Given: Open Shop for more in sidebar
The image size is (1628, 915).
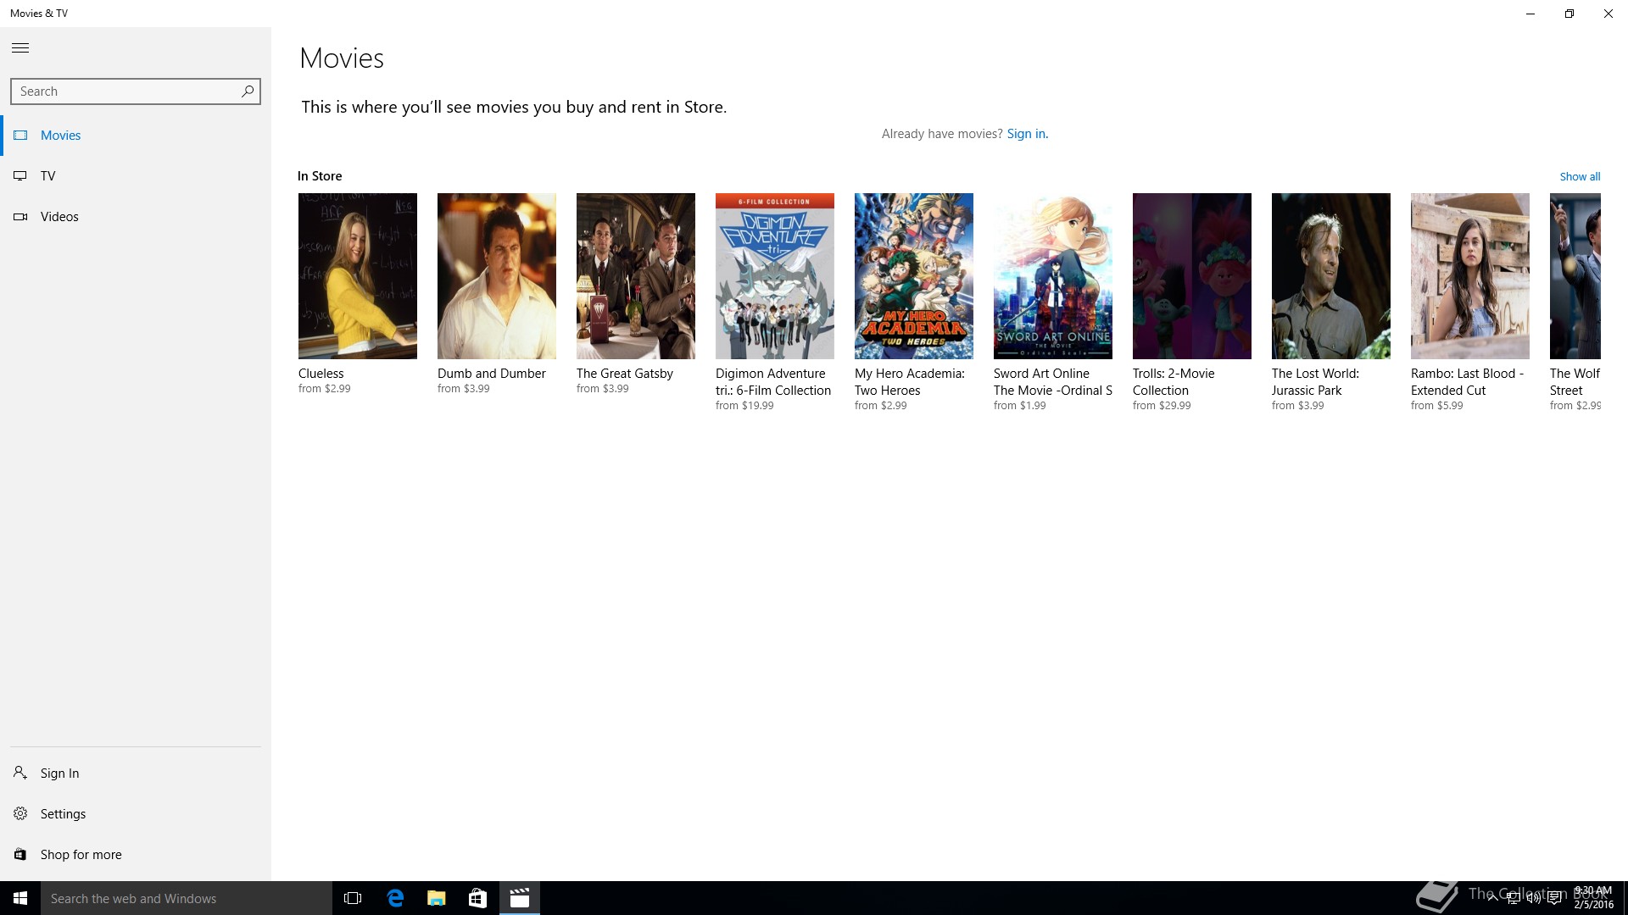Looking at the screenshot, I should coord(136,854).
